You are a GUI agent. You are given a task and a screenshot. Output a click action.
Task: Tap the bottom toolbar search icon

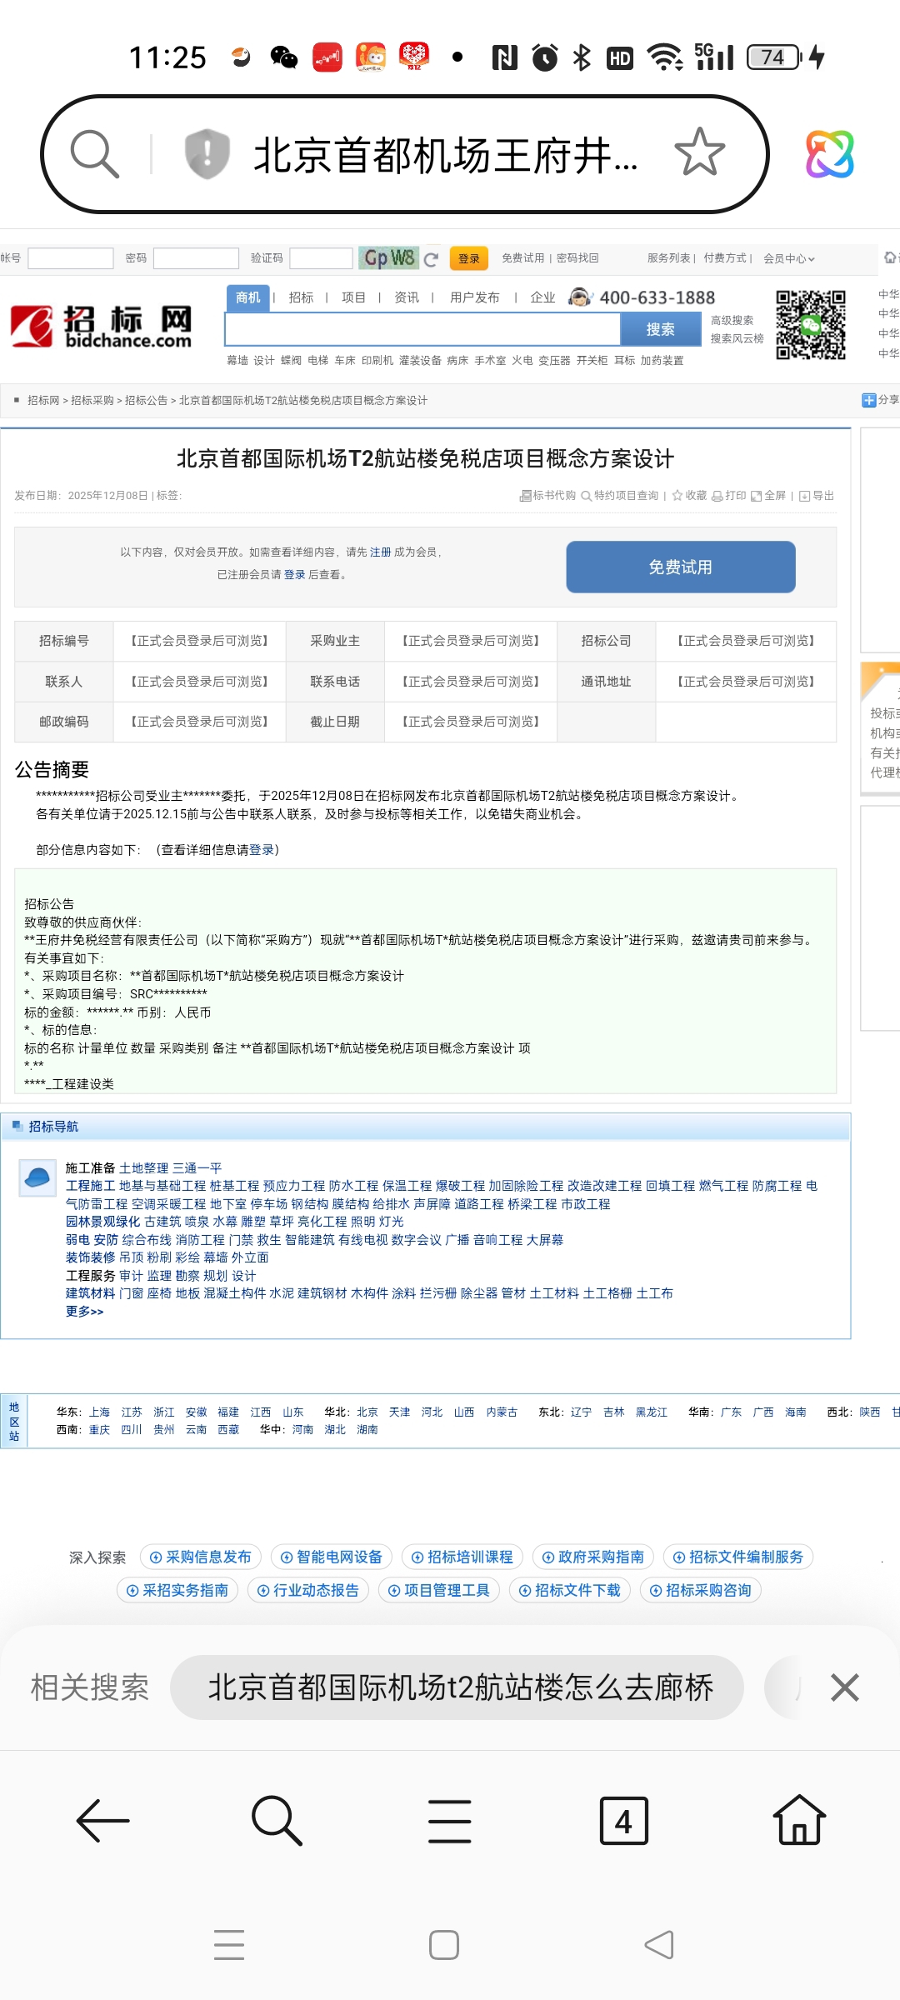[277, 1821]
